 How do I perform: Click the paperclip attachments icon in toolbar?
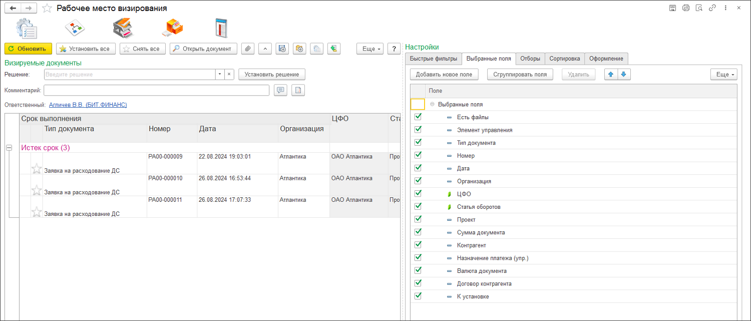(248, 49)
